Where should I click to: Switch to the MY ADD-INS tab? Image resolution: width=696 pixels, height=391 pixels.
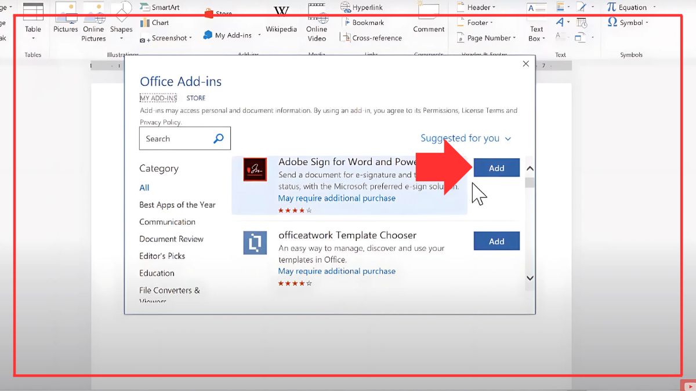158,98
